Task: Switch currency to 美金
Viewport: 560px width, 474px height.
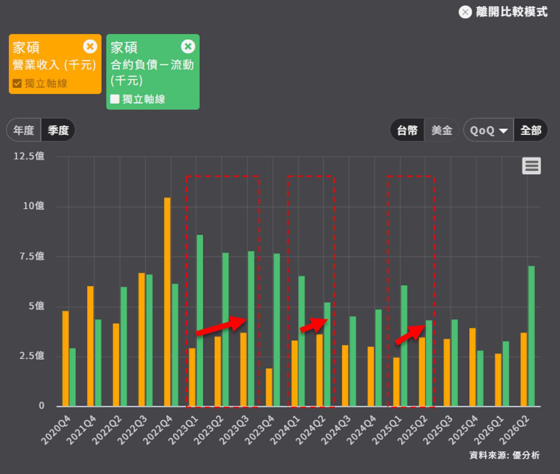Action: pos(442,130)
